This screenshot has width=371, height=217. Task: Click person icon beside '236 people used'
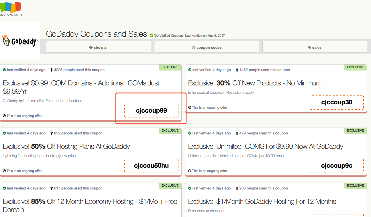[237, 188]
